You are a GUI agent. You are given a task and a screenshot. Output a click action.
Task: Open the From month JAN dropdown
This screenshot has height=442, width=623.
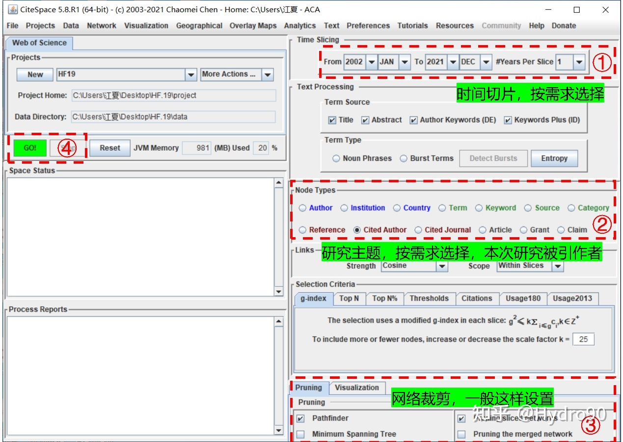tap(405, 62)
